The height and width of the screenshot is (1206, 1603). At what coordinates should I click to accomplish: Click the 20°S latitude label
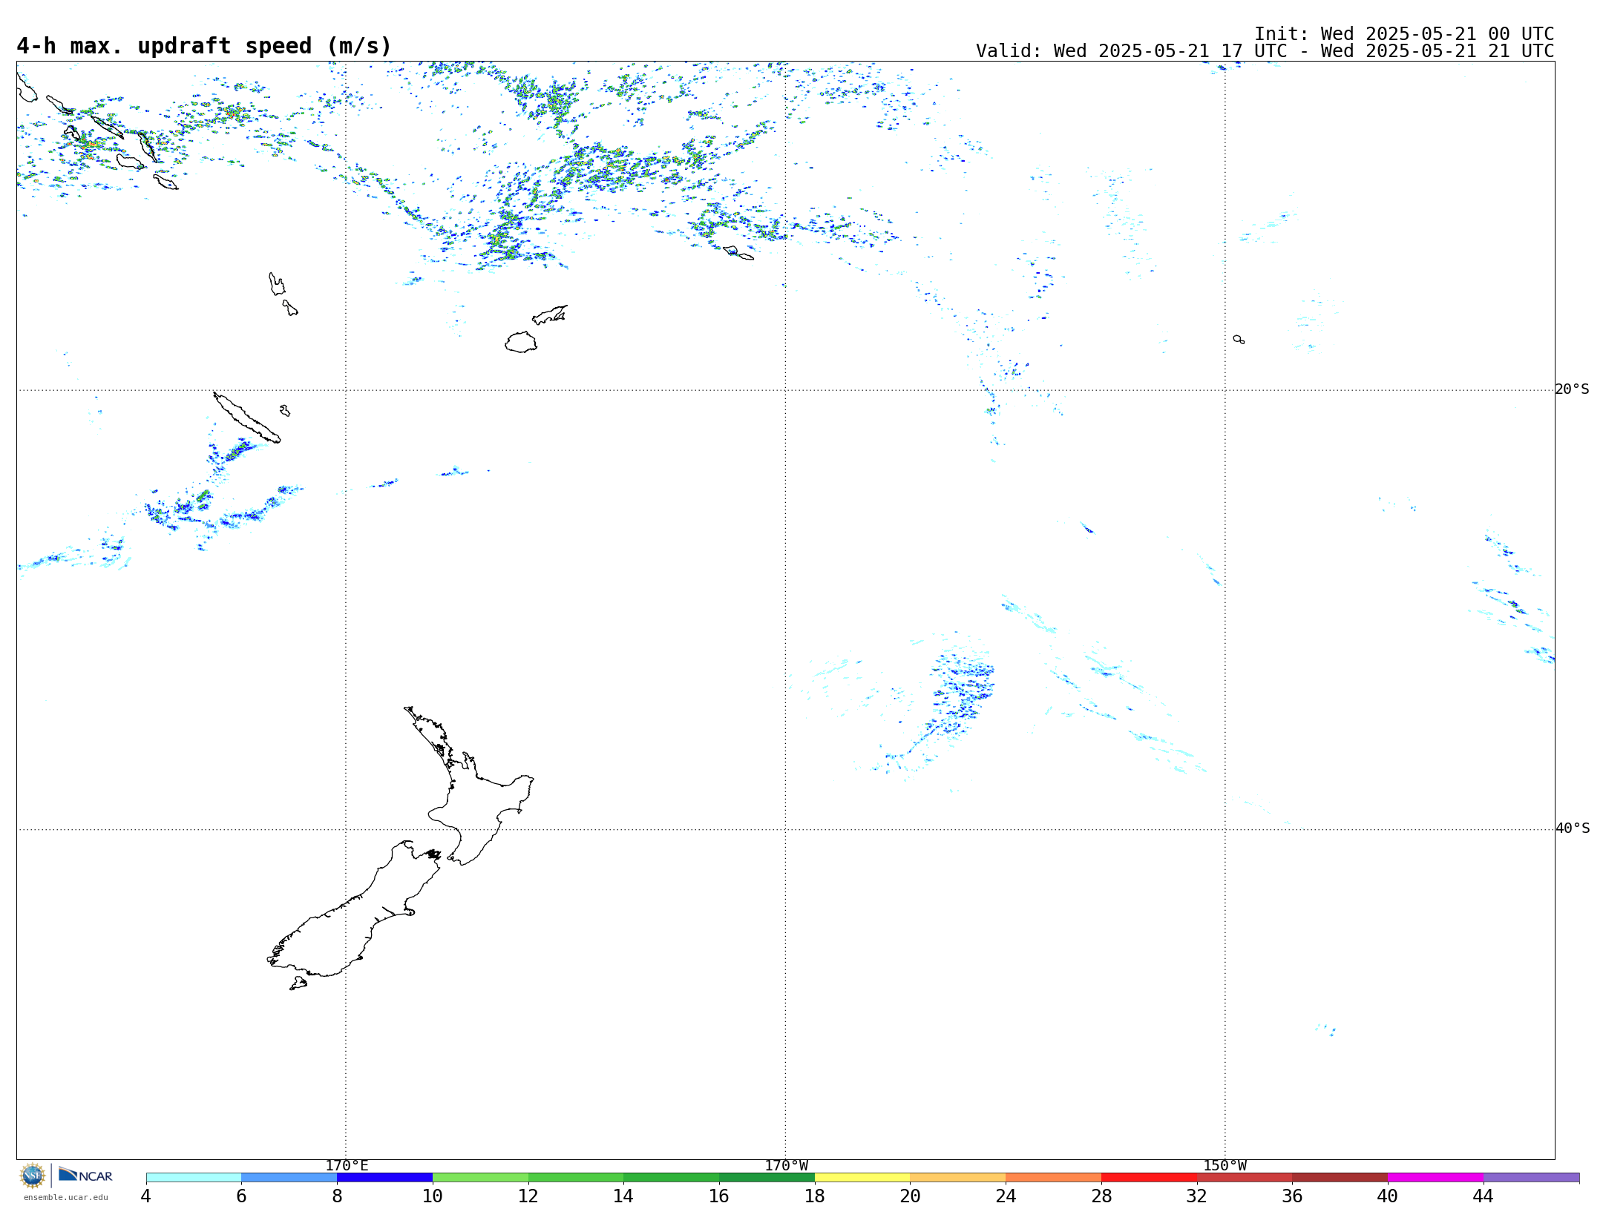point(1573,389)
